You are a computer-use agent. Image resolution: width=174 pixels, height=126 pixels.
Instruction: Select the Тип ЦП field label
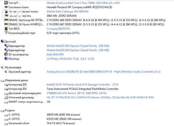click(13, 3)
